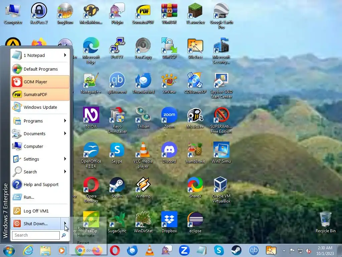Open the ImgBurn desktop icon
342x257 pixels.
click(x=65, y=13)
